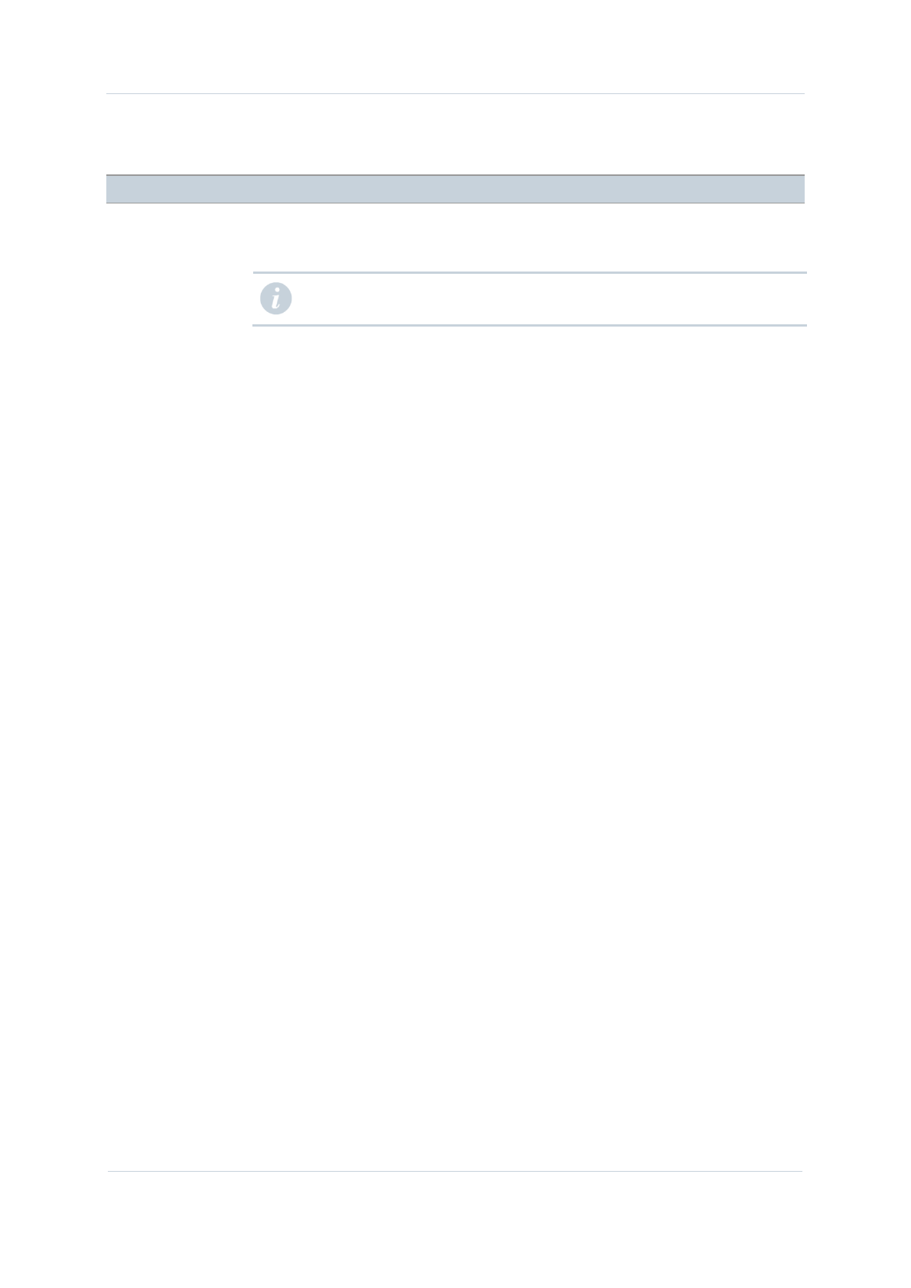911x1288 pixels.
Task: Click the footer rule line at page bottom
Action: click(x=455, y=1171)
